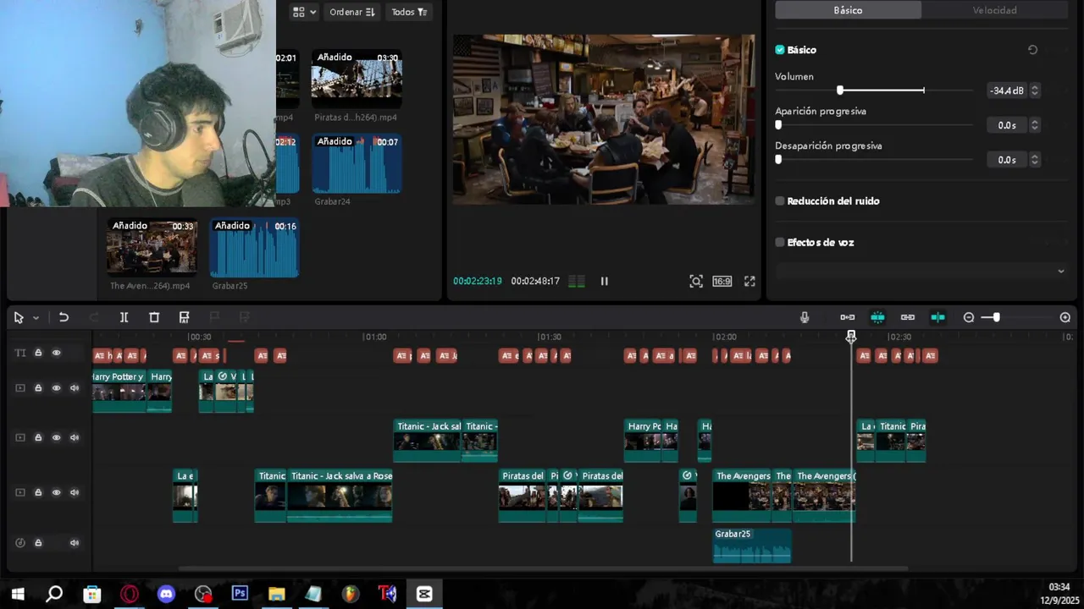
Task: Click the audio level meter in preview
Action: (577, 281)
